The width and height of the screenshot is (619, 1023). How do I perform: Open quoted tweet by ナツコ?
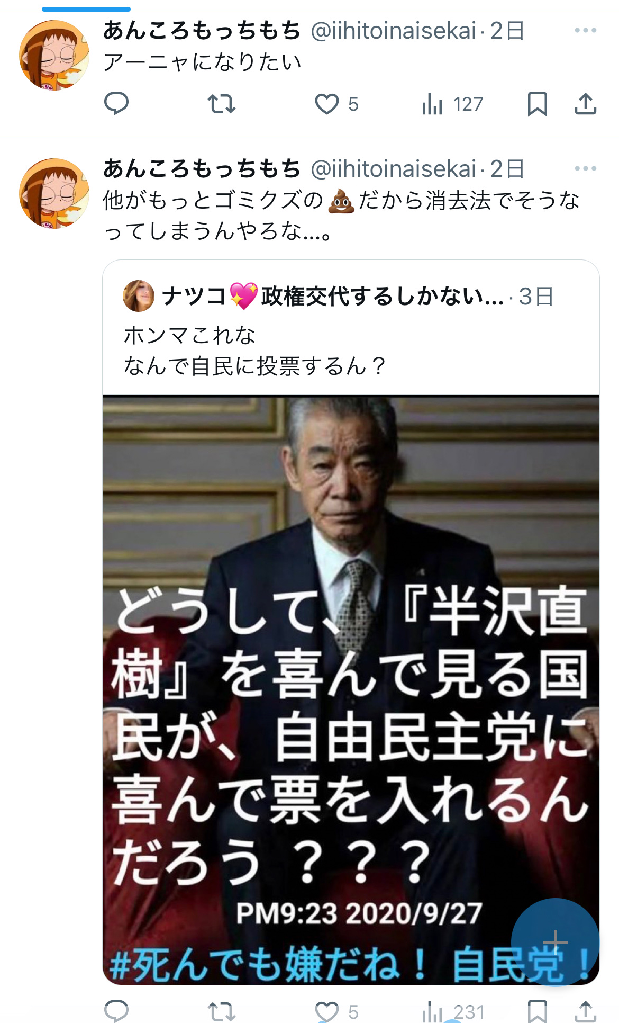(x=351, y=328)
